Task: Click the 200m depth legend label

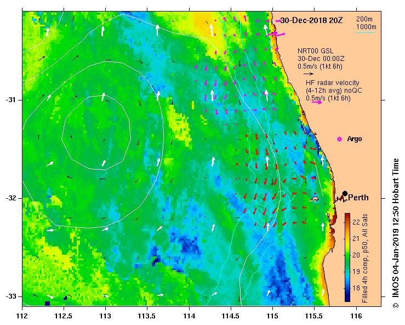Action: tap(364, 19)
